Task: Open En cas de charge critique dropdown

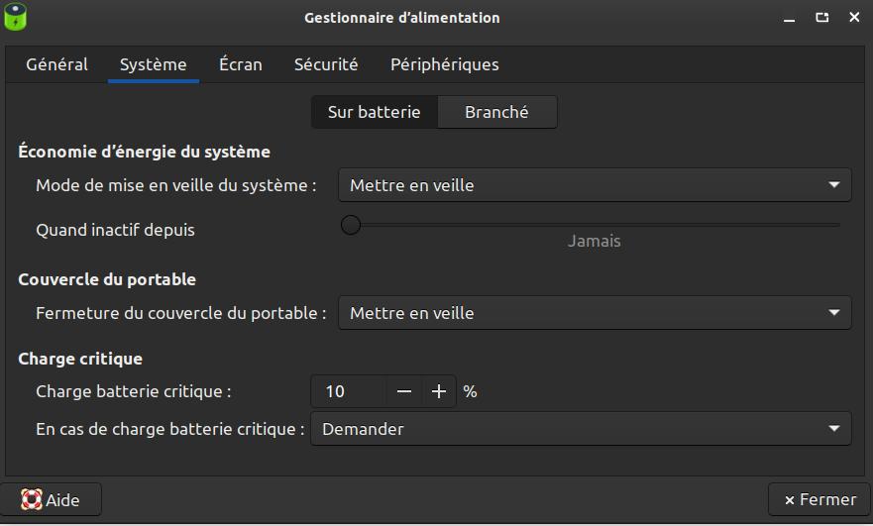Action: coord(581,429)
